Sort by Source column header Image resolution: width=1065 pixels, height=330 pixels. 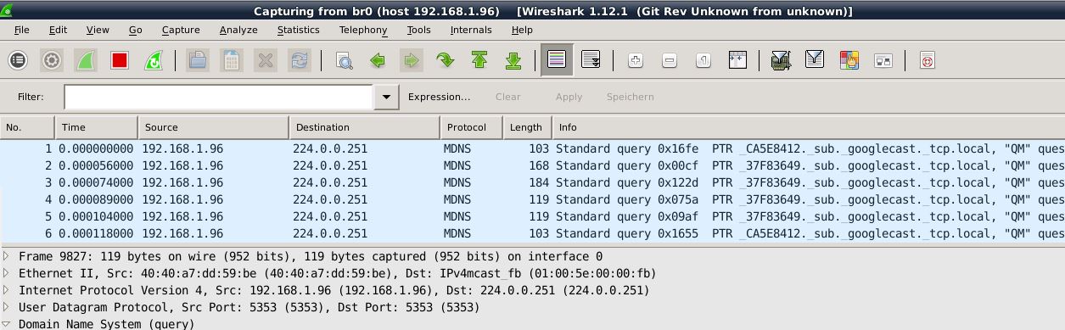tap(213, 127)
